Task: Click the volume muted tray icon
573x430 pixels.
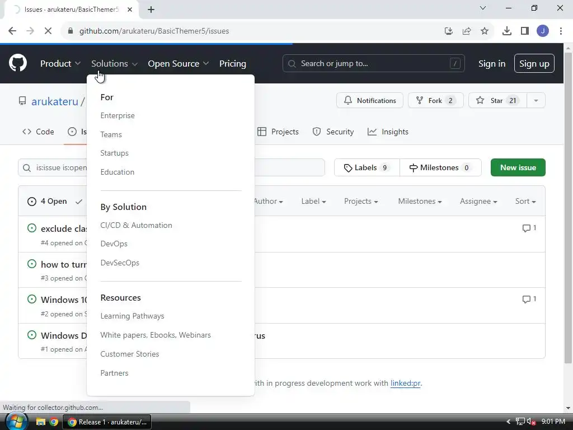Action: (531, 422)
